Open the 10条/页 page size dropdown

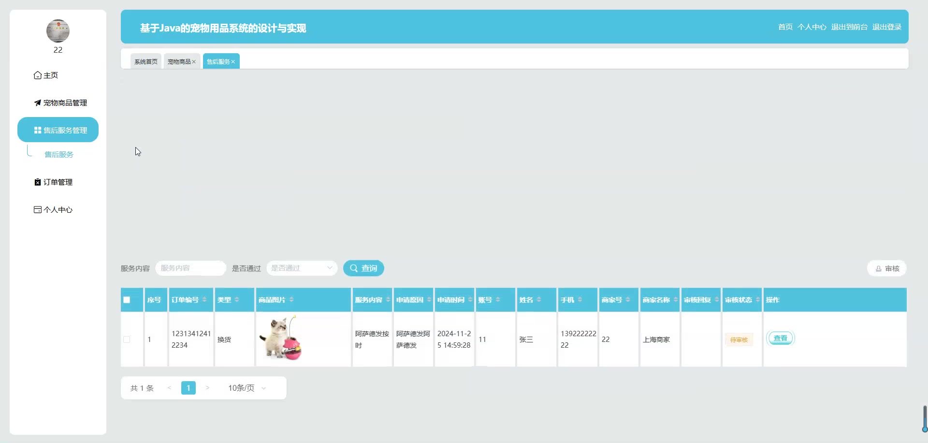[x=247, y=388]
